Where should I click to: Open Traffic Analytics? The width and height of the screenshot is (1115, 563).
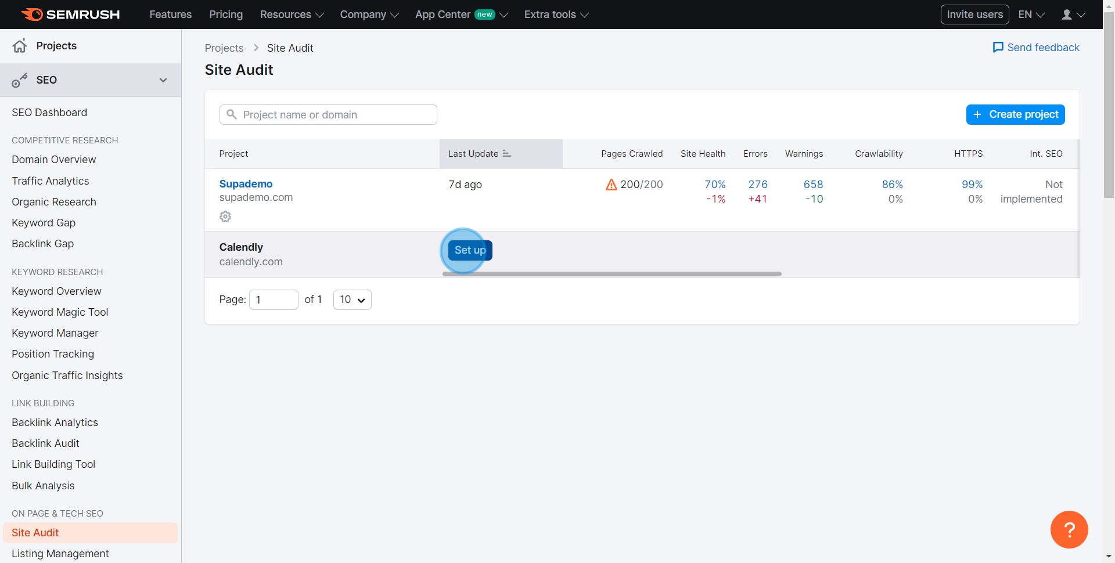pos(51,181)
